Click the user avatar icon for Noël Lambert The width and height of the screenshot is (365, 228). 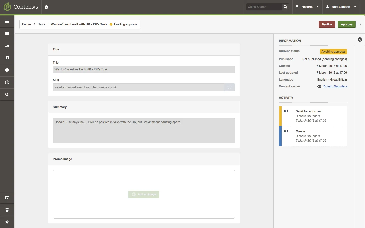[x=327, y=7]
